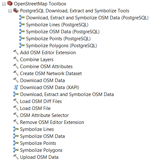Screen dimensions: 160x161
Task: Click the hammer icon beside Add OSM Editor Extension
Action: point(16,52)
